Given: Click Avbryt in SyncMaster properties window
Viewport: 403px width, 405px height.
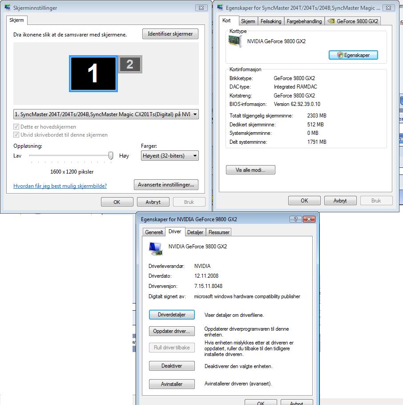Looking at the screenshot, I should click(340, 201).
